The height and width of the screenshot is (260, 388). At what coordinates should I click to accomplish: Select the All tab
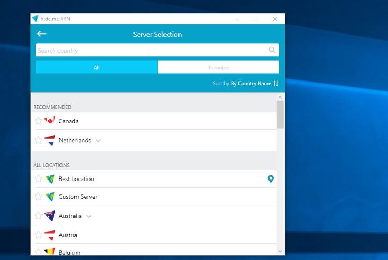(x=97, y=67)
